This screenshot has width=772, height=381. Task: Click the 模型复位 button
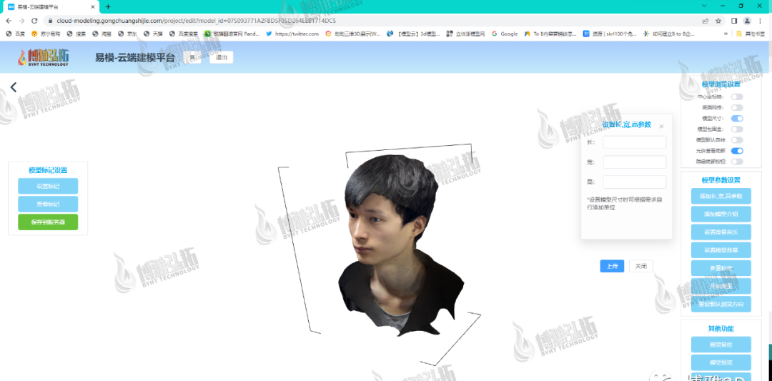point(721,345)
